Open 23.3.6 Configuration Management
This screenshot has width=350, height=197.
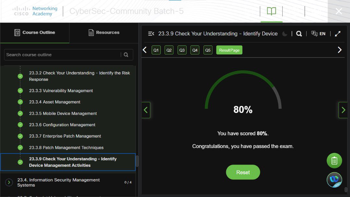[62, 125]
